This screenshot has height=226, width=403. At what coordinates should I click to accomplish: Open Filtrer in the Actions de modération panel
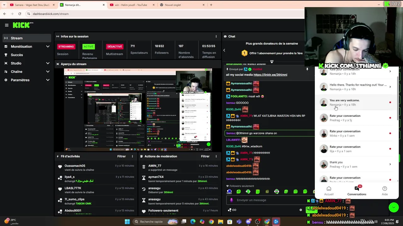(x=205, y=156)
